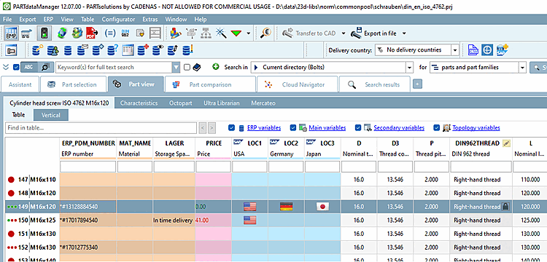Toggle the Secondary variables checkbox
This screenshot has width=547, height=262.
(x=358, y=127)
